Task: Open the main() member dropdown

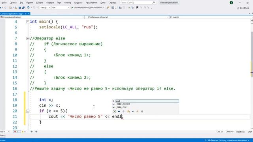Action: click(211, 17)
